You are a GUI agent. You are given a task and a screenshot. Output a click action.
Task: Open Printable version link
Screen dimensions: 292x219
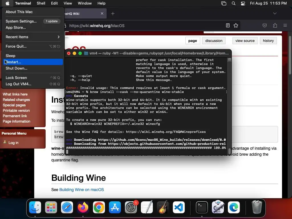(16, 110)
